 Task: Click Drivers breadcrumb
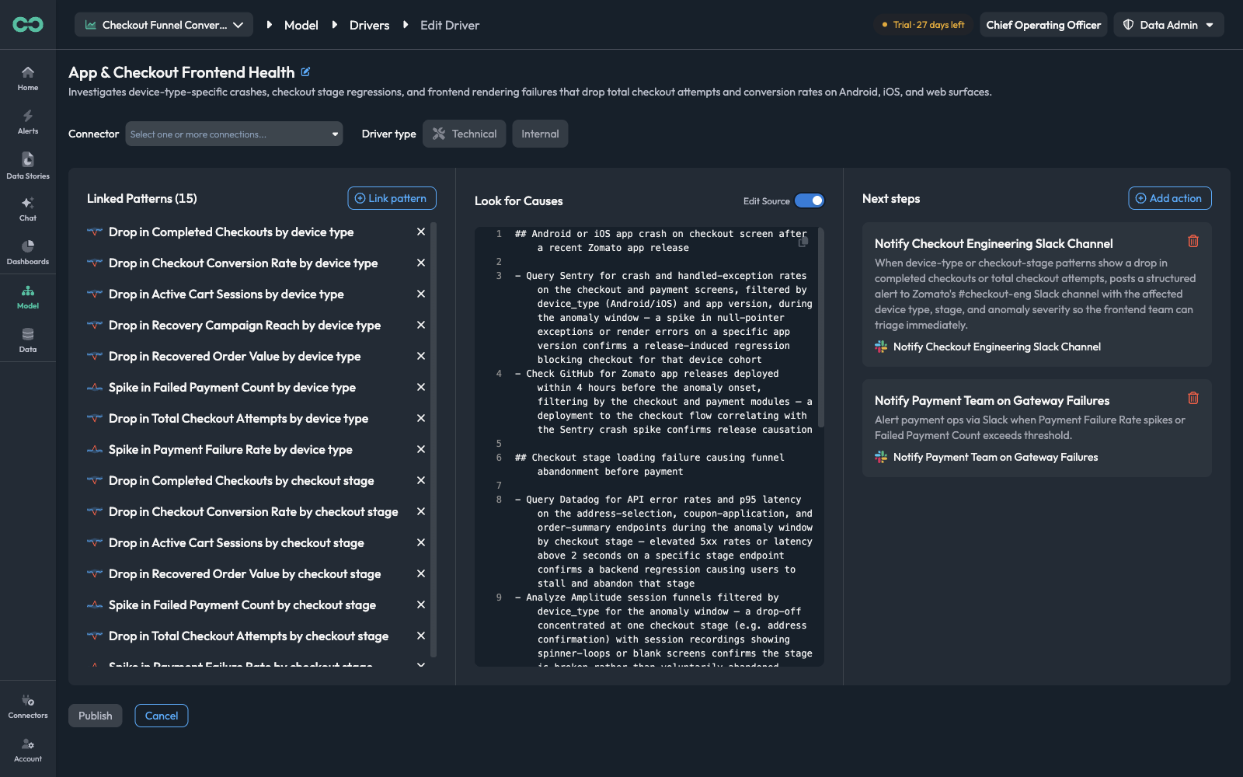point(369,25)
